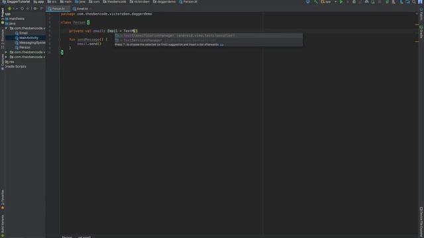Toggle the 2: Favorites tool window
The image size is (424, 238).
coord(3,199)
